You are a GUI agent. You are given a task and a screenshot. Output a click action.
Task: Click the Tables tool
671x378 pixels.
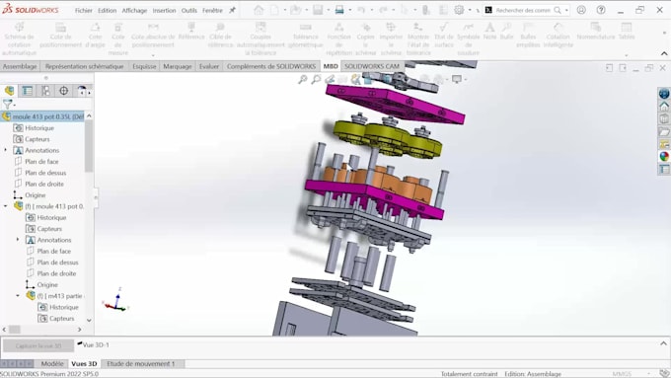(x=626, y=32)
